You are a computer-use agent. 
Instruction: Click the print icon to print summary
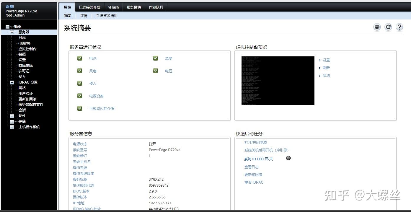377,27
